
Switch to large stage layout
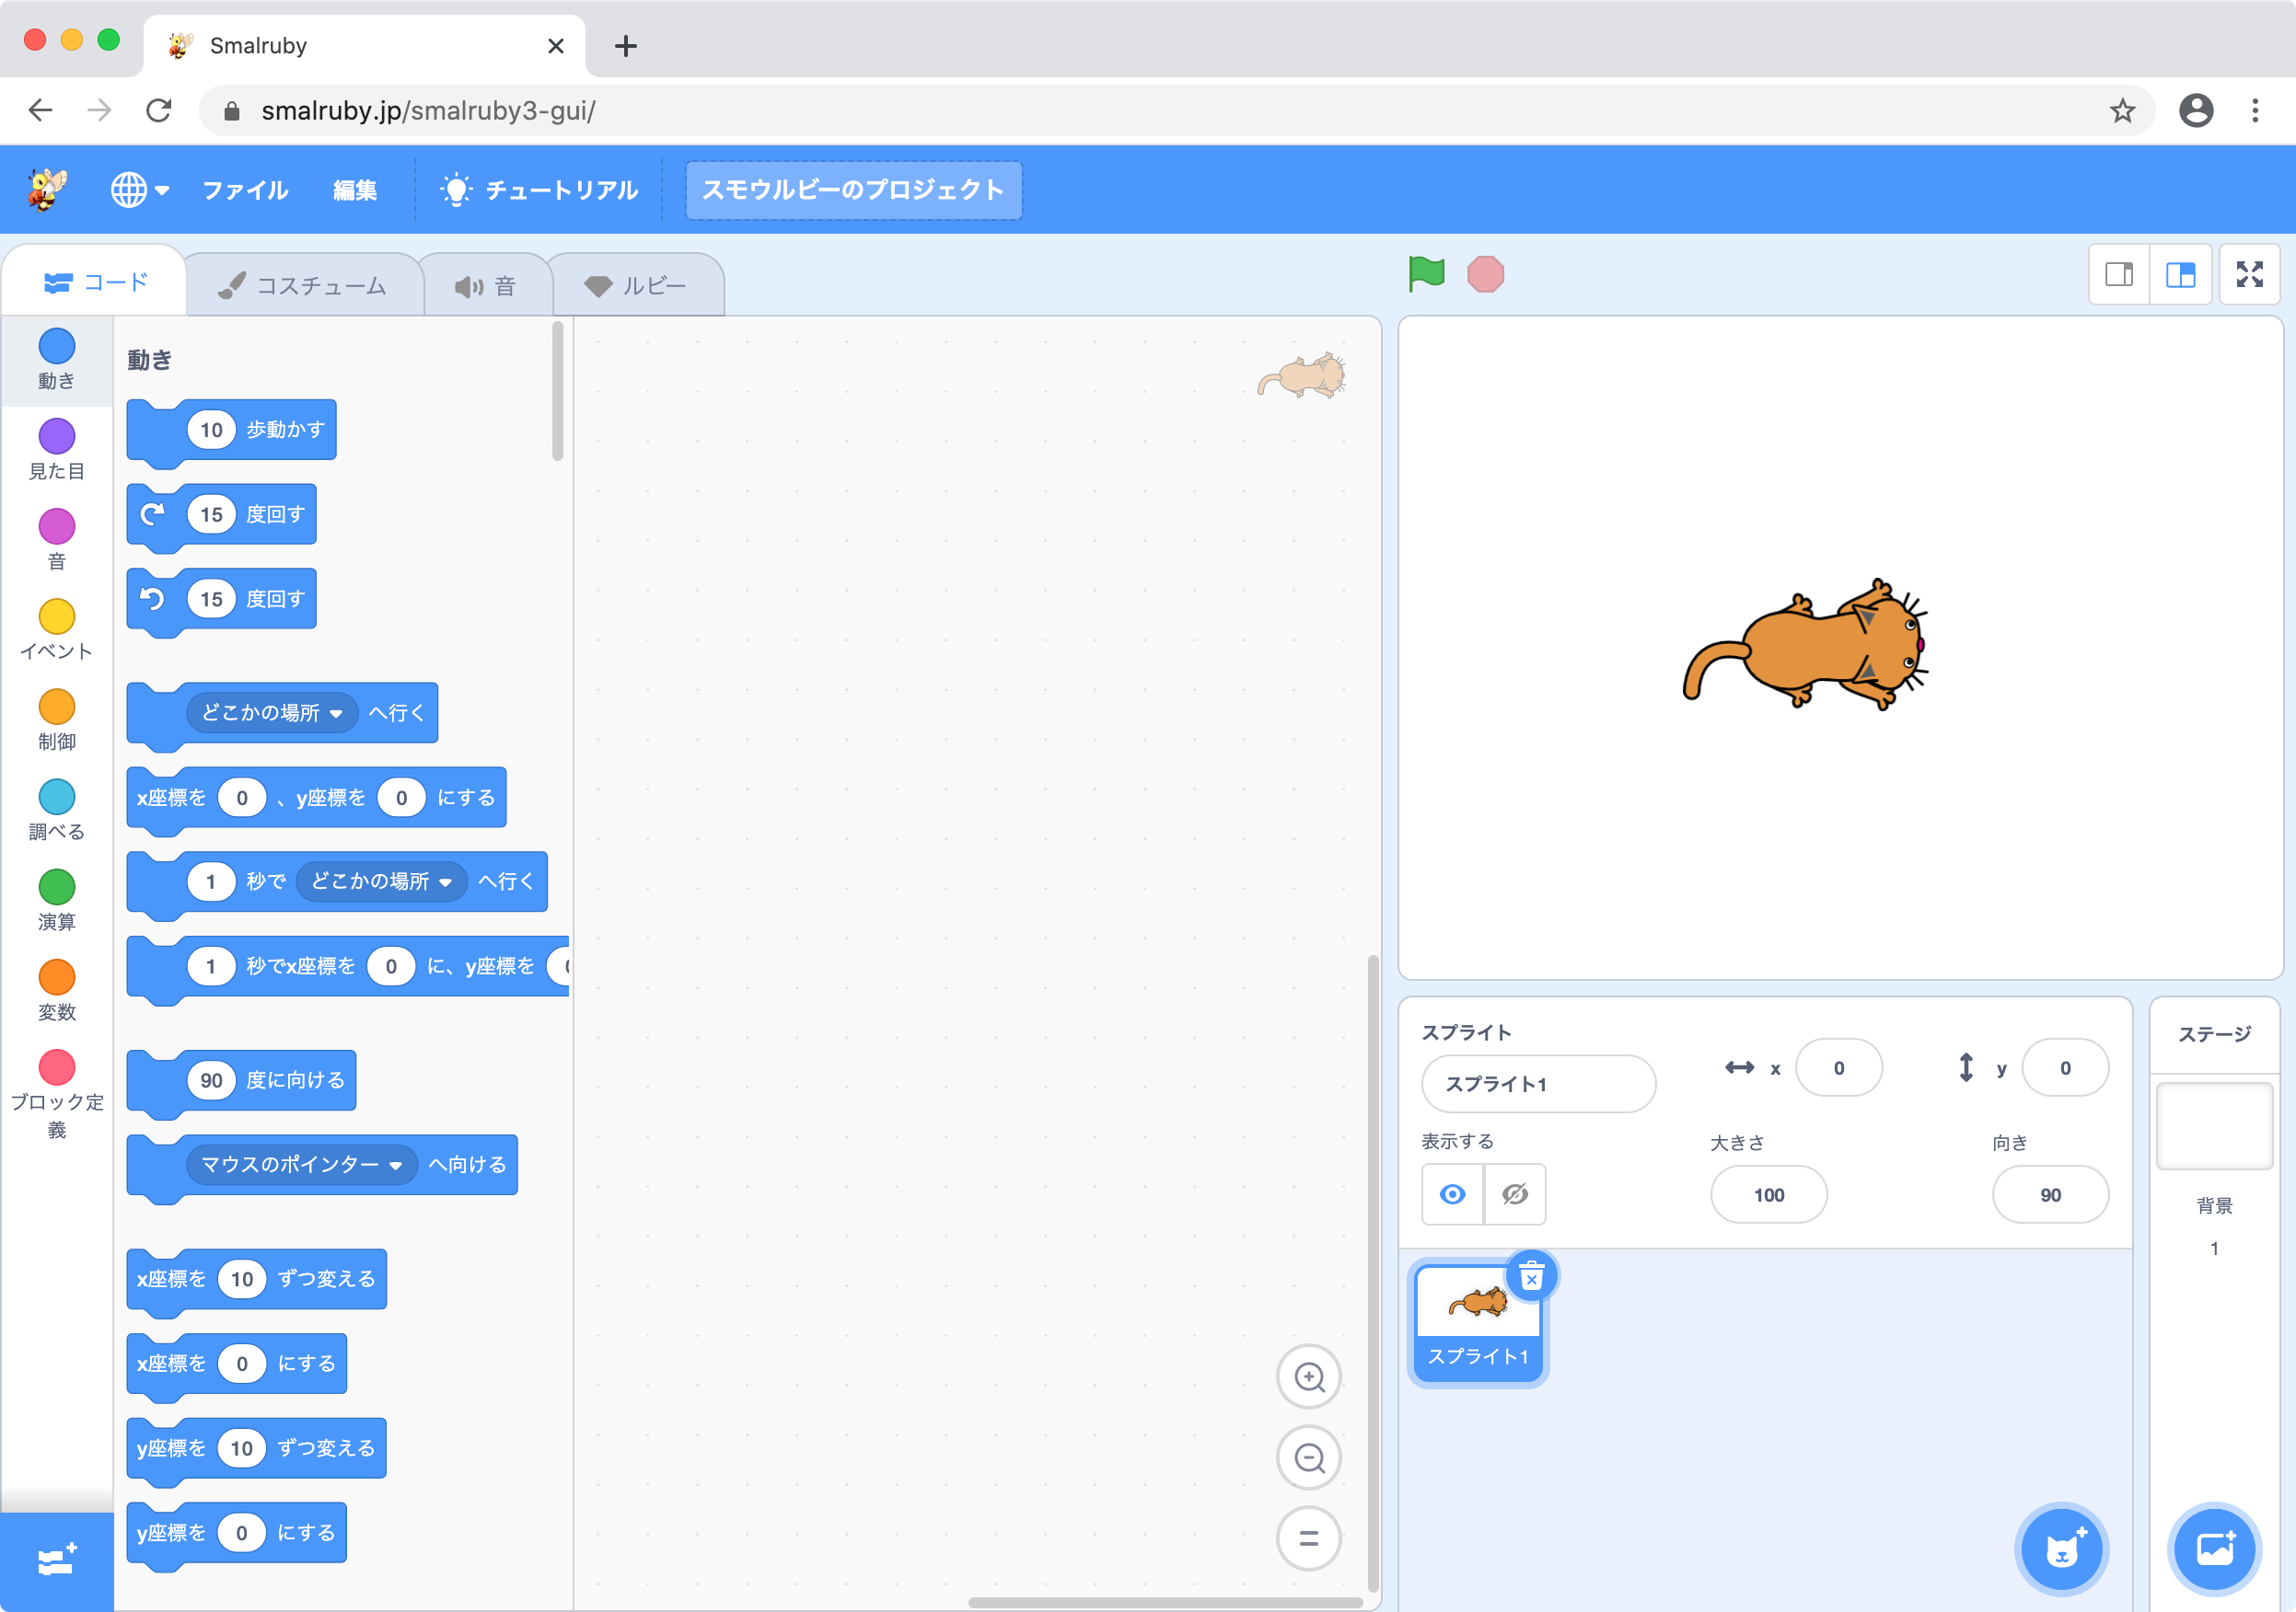tap(2180, 274)
